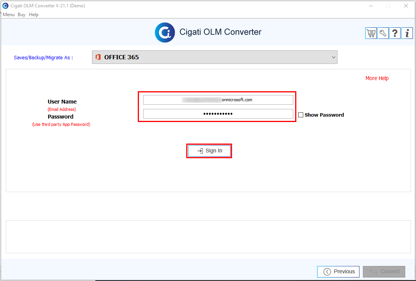Open the info about icon
This screenshot has height=281, width=416.
pos(407,33)
